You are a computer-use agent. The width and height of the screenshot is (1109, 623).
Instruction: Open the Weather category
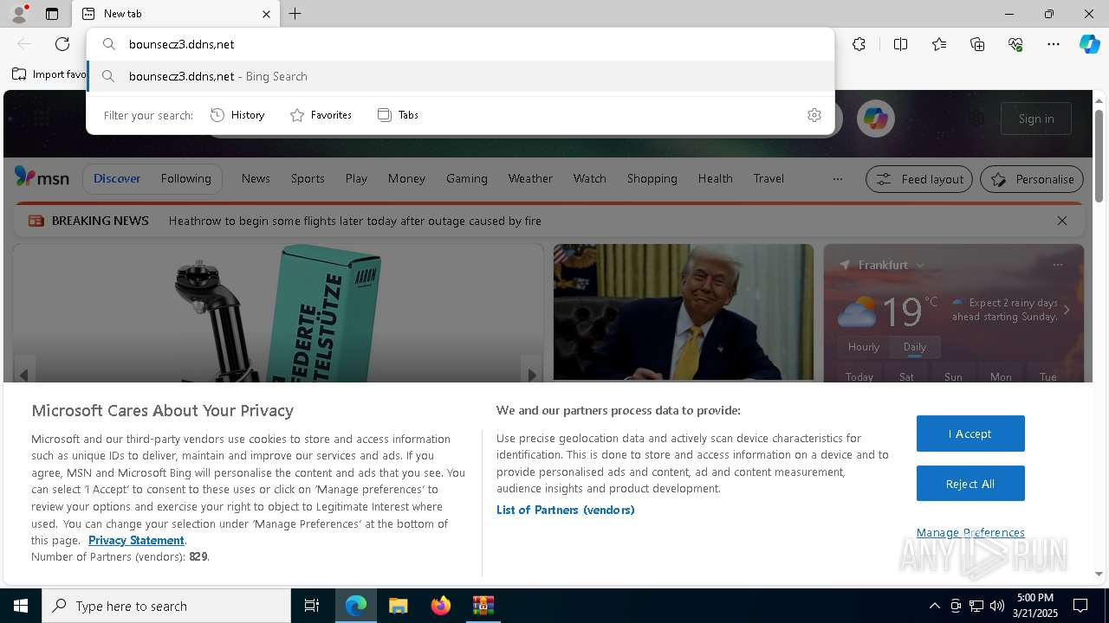coord(530,178)
